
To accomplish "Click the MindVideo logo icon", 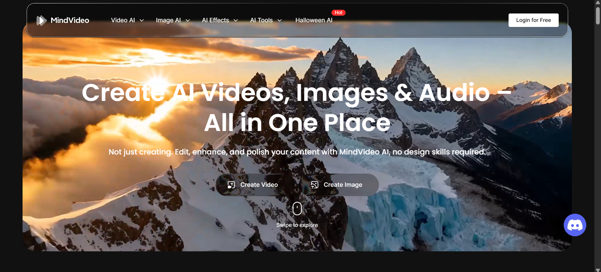I will [41, 20].
